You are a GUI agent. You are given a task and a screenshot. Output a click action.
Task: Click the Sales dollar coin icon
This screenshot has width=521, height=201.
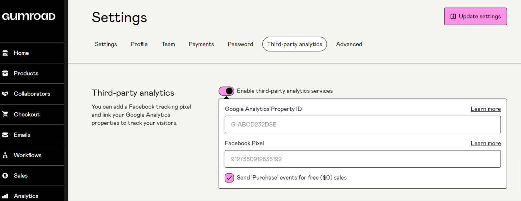click(x=5, y=176)
